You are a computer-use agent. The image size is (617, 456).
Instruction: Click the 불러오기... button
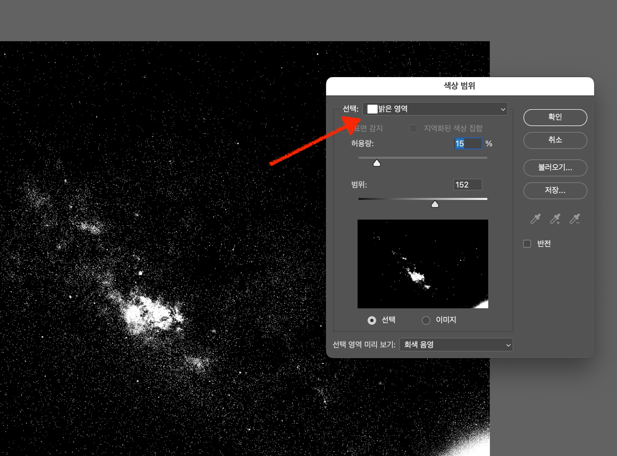555,168
